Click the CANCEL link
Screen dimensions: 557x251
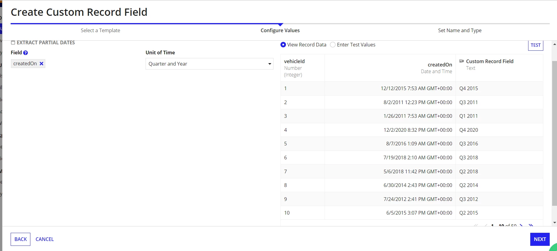[x=45, y=239]
